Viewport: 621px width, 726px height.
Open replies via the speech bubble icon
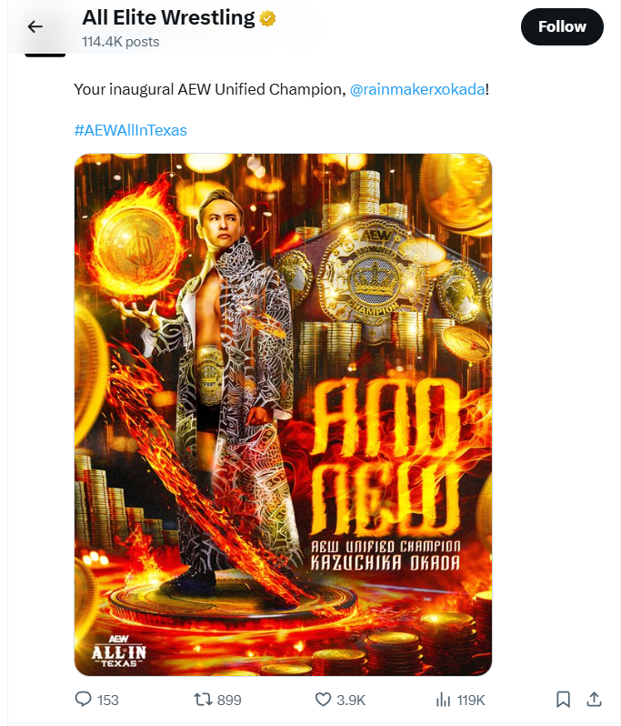[84, 699]
